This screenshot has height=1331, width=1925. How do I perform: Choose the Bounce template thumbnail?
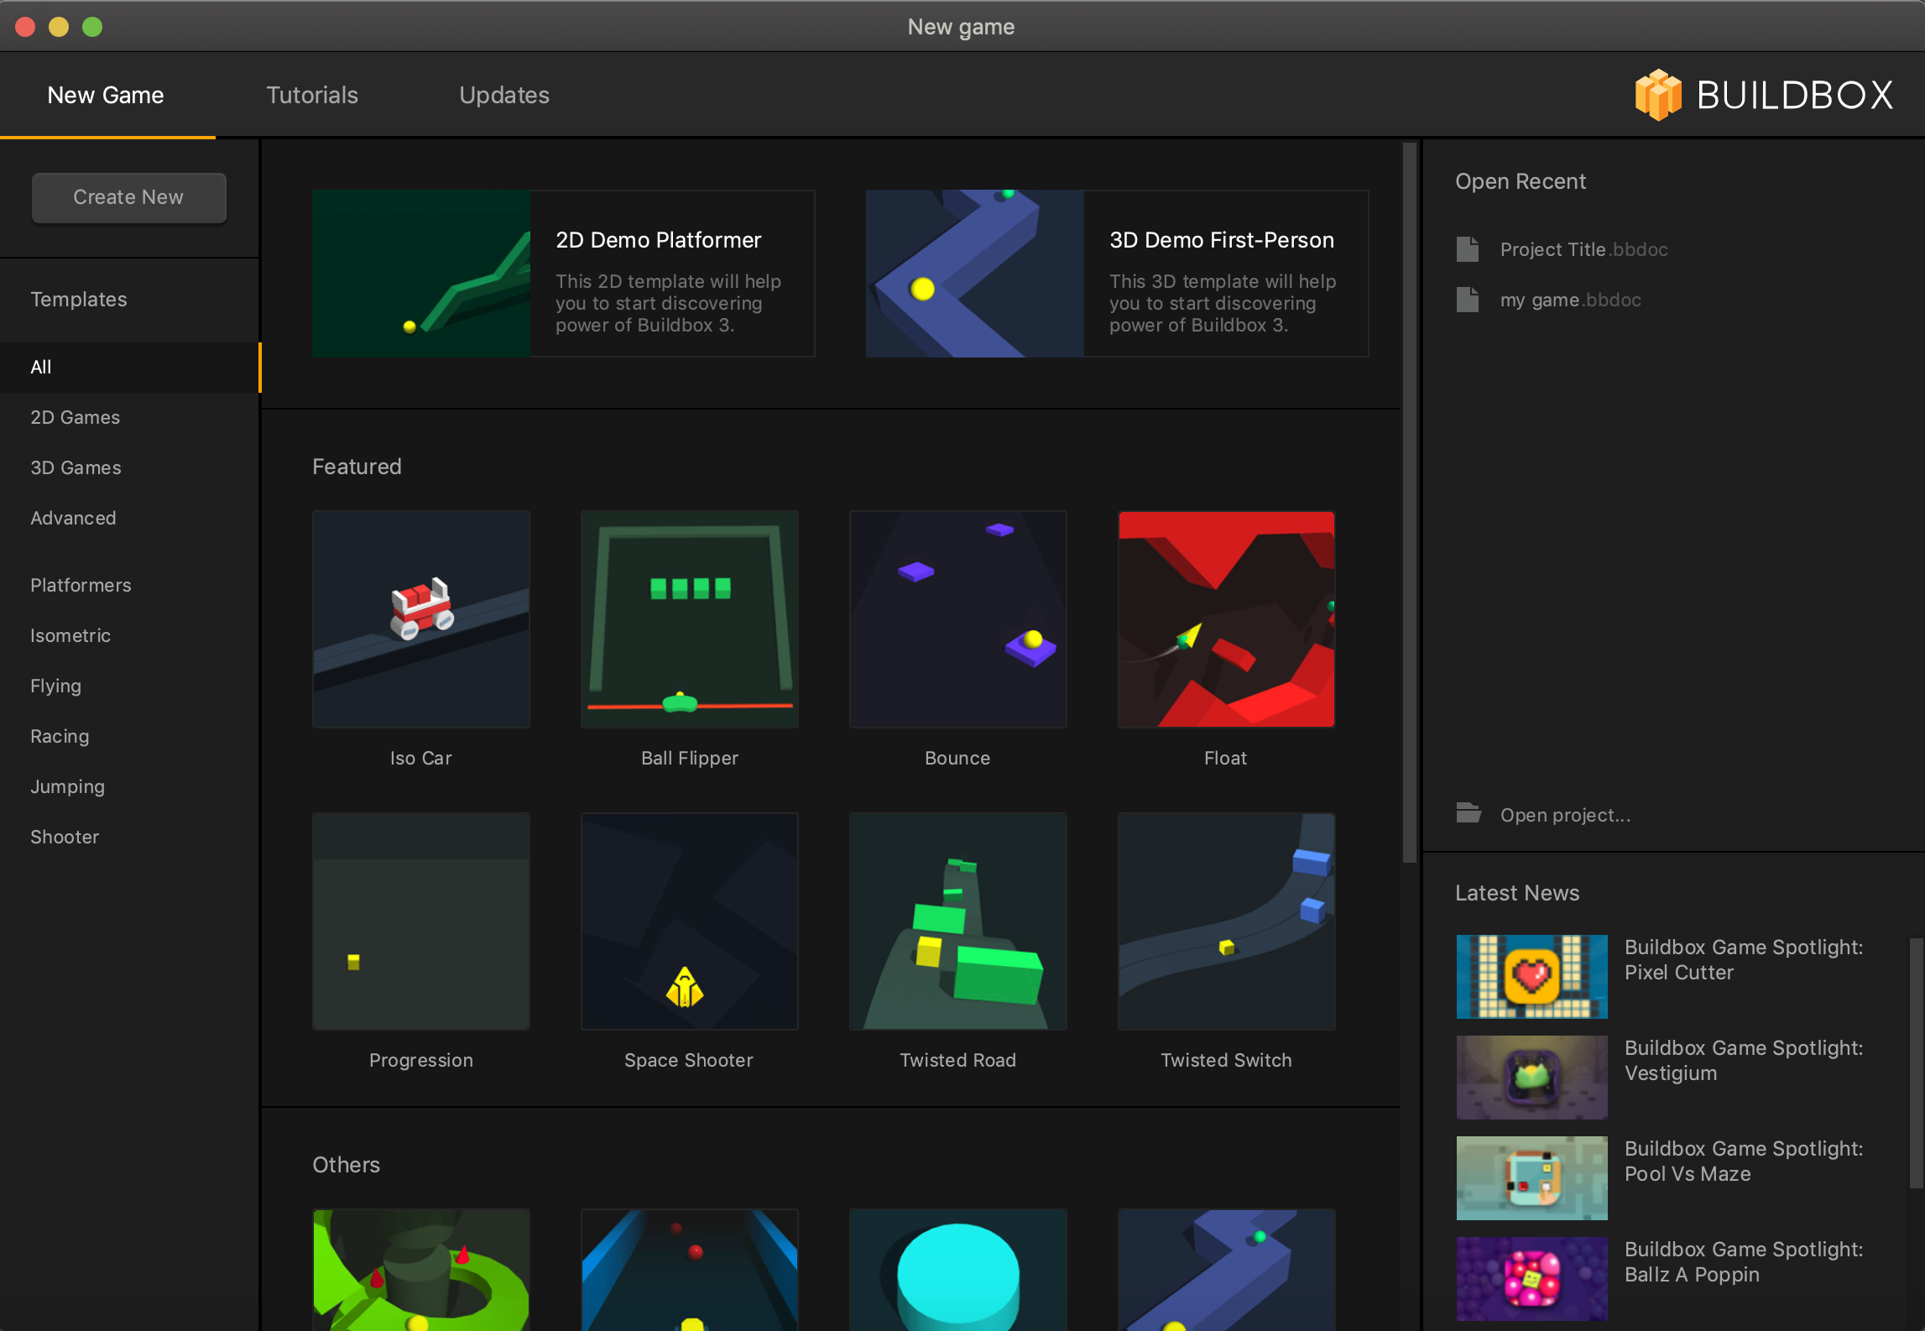(x=958, y=619)
